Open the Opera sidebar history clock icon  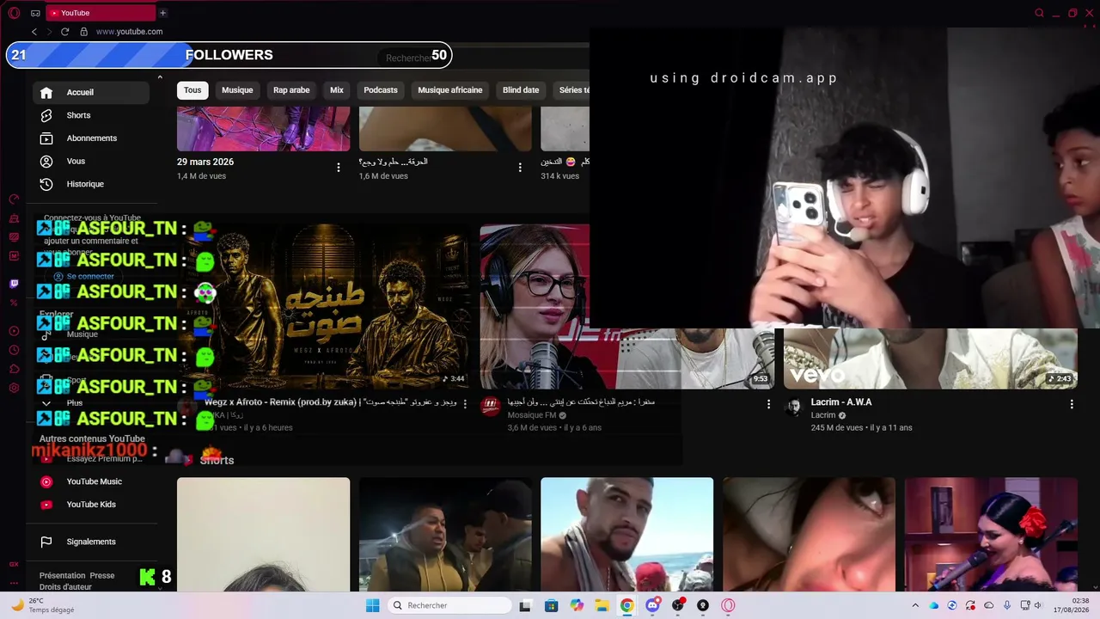[14, 350]
